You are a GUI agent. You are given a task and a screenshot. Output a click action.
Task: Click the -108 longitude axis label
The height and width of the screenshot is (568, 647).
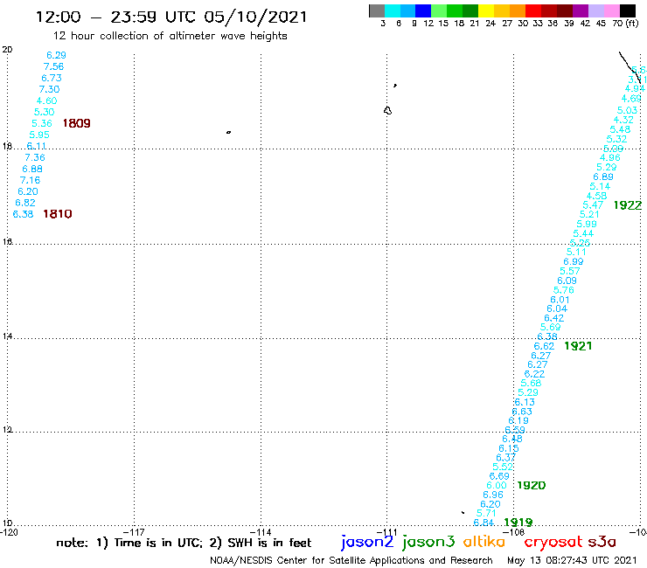coord(514,532)
